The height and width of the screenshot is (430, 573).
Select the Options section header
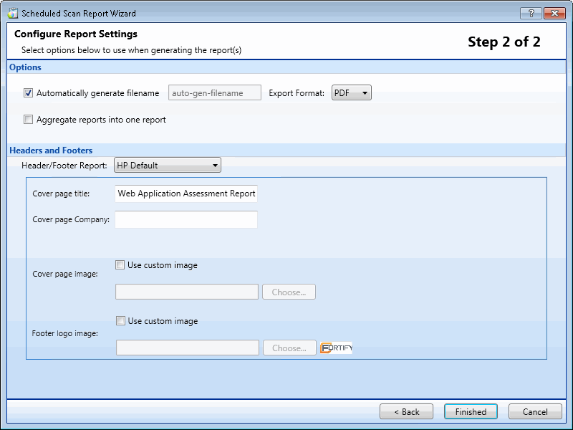(x=25, y=67)
